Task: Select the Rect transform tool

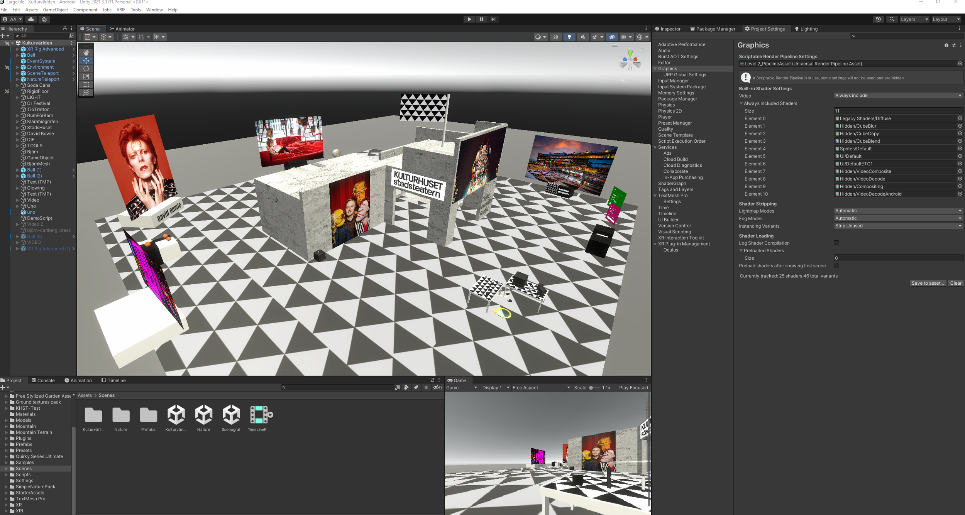Action: [x=86, y=84]
